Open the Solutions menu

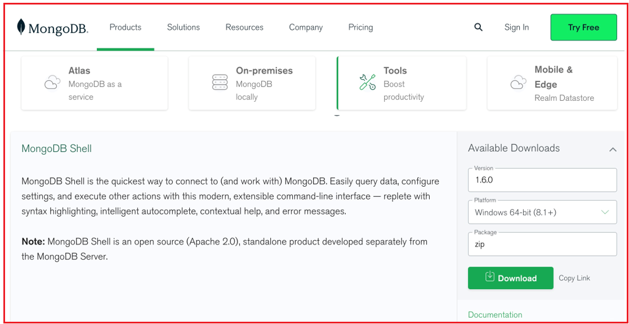(x=184, y=27)
